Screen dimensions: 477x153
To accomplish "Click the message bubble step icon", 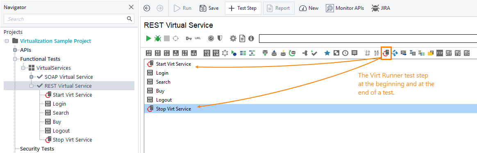I will pyautogui.click(x=354, y=53).
